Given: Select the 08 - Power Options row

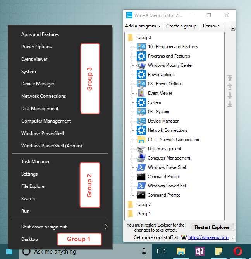Looking at the screenshot, I should click(165, 84).
